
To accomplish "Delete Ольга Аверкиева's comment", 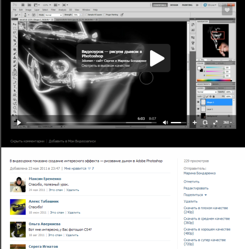I will (x=72, y=235).
